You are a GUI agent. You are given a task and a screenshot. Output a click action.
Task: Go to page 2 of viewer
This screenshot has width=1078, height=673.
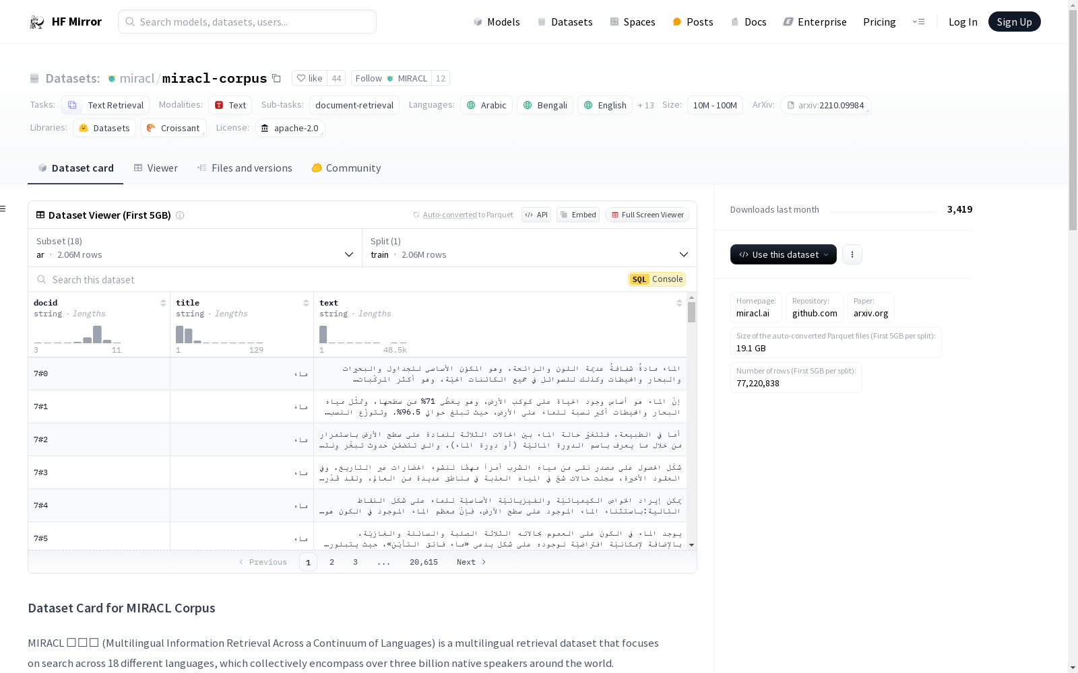[331, 562]
